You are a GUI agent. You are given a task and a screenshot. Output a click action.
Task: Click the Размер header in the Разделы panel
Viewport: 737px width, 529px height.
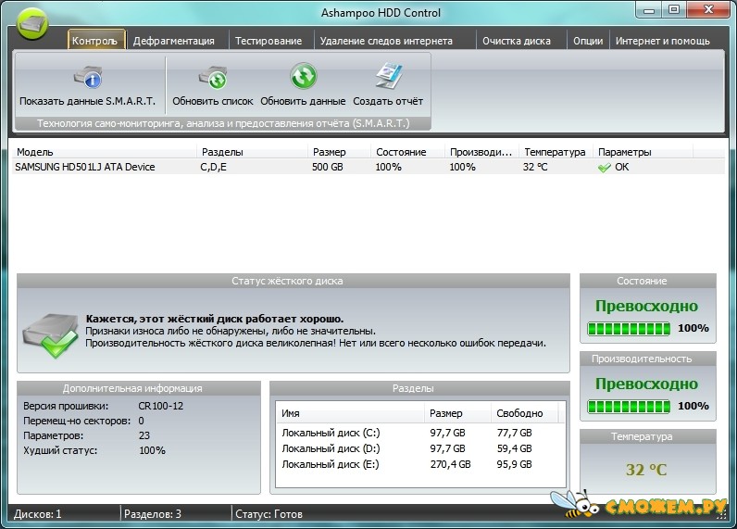[x=457, y=413]
